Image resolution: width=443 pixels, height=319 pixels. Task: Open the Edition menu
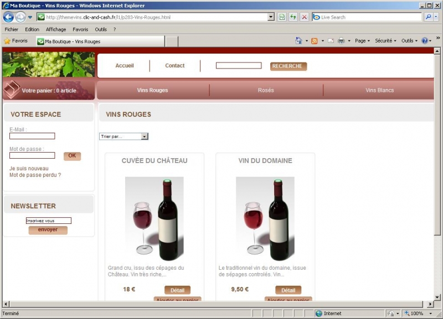point(32,29)
